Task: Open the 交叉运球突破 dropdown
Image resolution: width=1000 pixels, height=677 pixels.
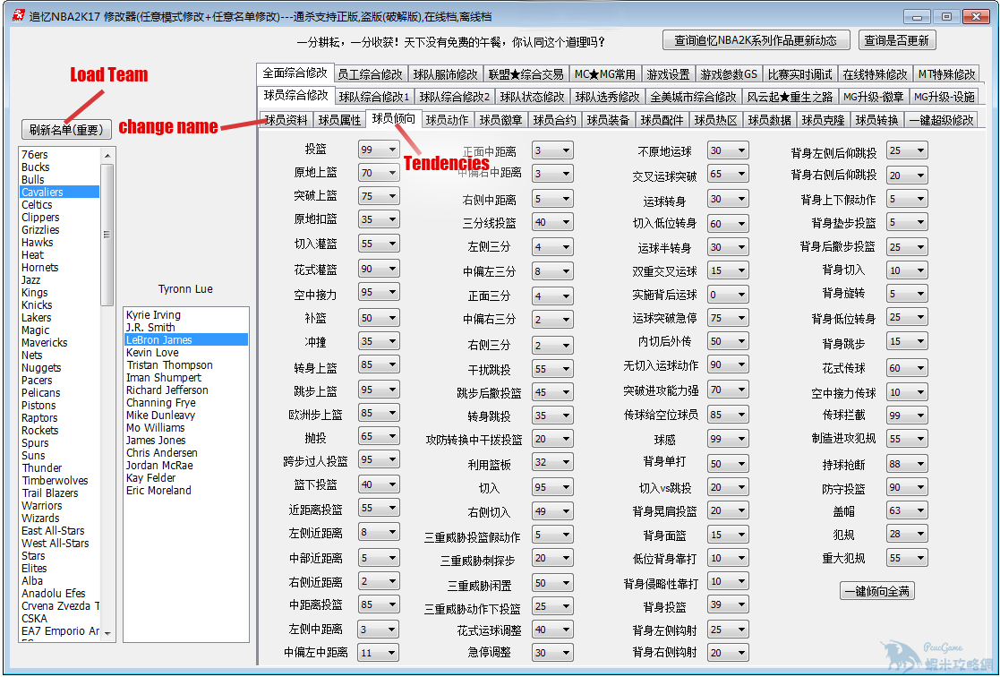Action: tap(729, 175)
